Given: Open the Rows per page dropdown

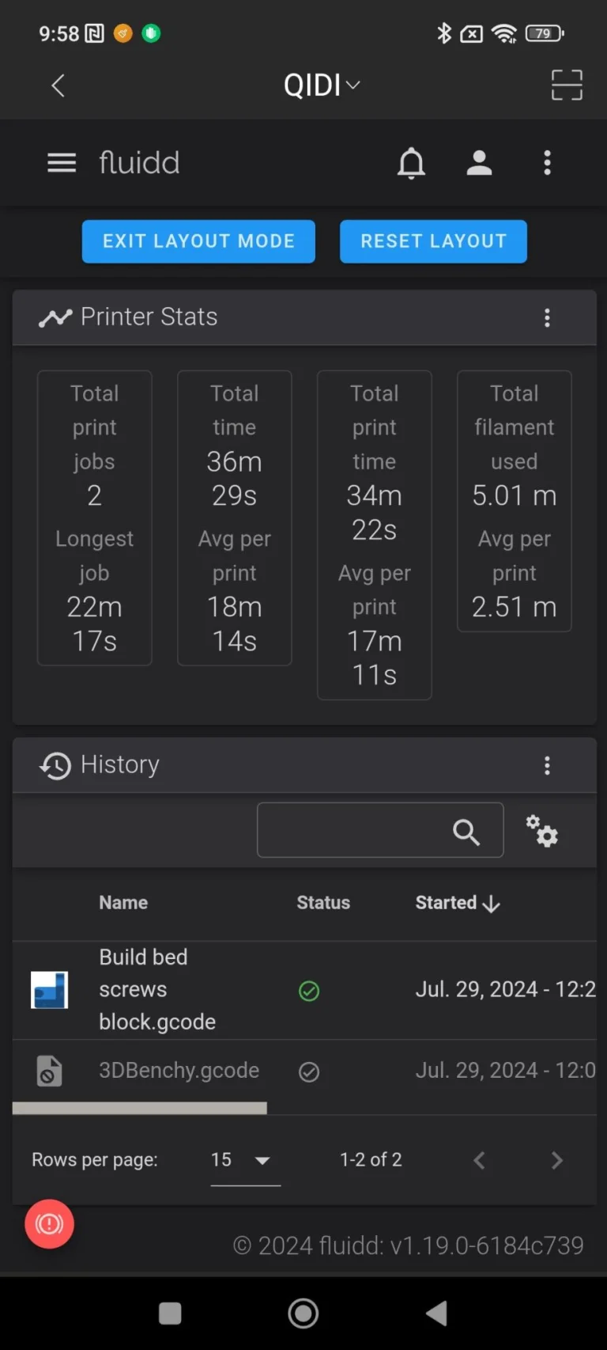Looking at the screenshot, I should (245, 1160).
